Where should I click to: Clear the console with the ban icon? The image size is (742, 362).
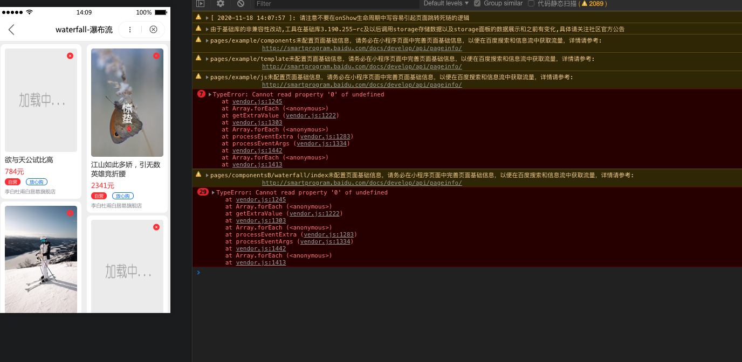coord(241,3)
